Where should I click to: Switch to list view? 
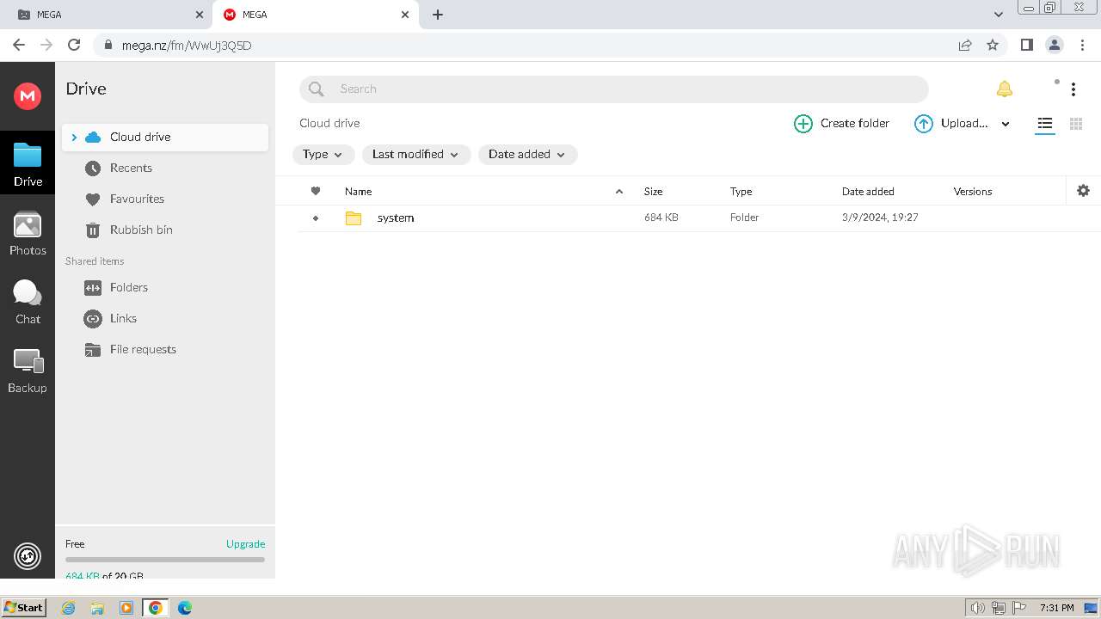pos(1044,124)
